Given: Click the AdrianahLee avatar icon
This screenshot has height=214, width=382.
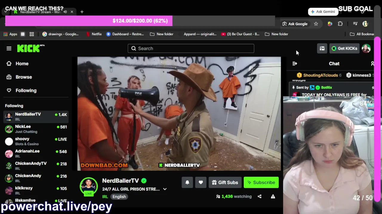Looking at the screenshot, I should coord(9,154).
